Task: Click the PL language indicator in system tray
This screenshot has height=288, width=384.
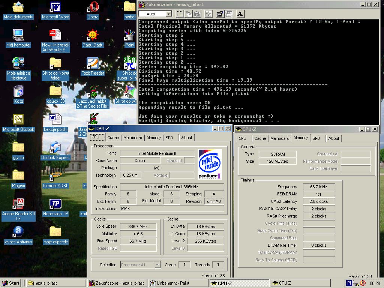Action: point(349,283)
